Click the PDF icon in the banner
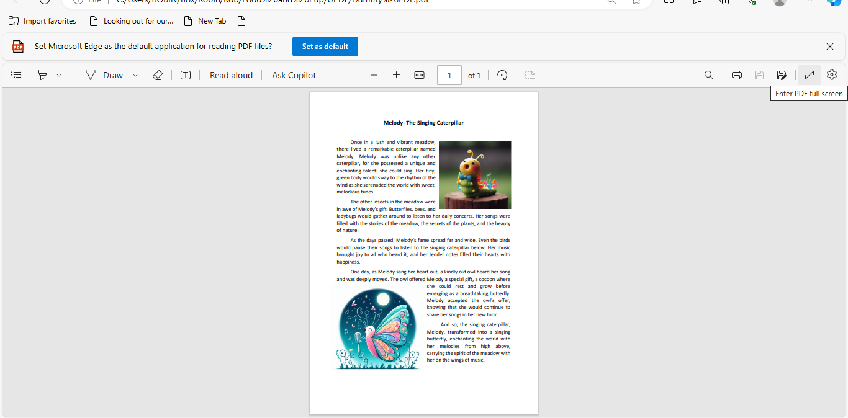The height and width of the screenshot is (418, 848). (19, 47)
